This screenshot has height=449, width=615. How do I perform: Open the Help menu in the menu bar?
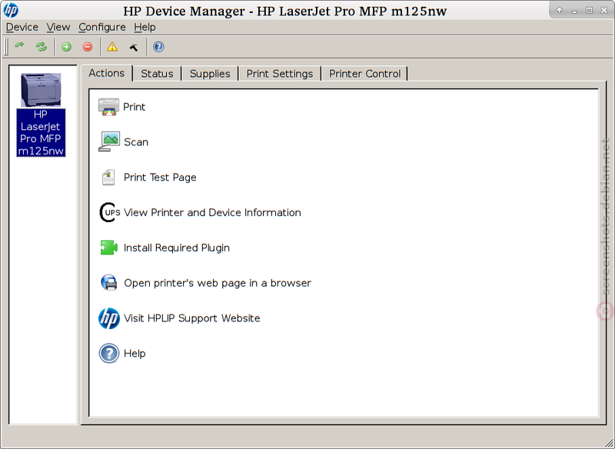point(145,27)
